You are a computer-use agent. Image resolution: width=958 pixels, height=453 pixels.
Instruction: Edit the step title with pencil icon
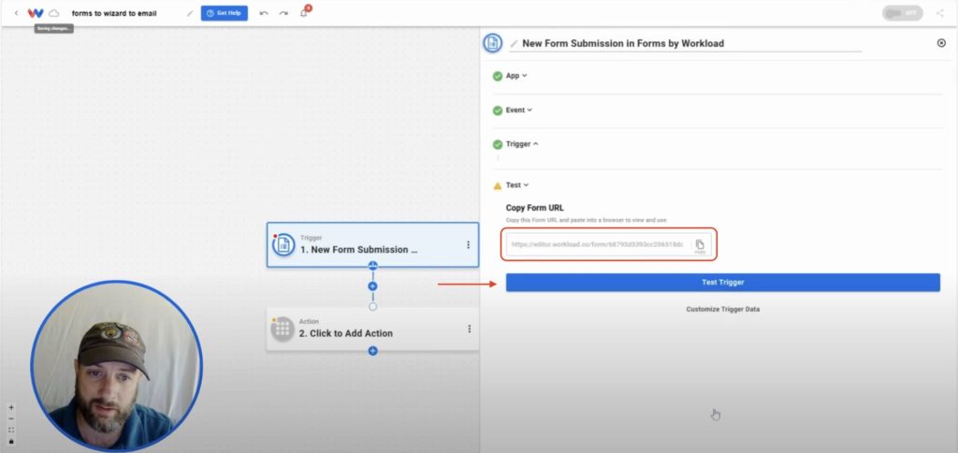coord(514,43)
